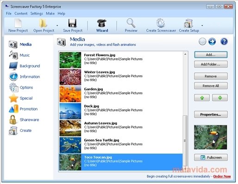
Task: Click the Forest Flowers.jpg file name
Action: 100,55
